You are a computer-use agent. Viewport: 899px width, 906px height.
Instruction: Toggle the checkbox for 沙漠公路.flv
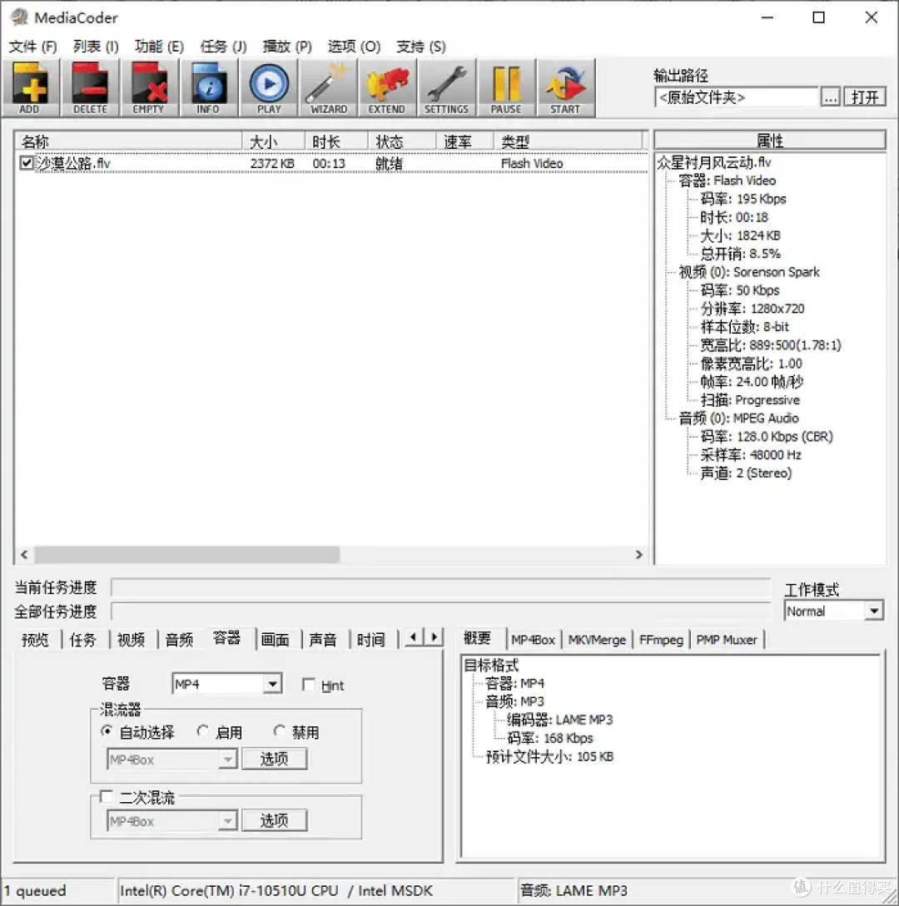pos(27,163)
